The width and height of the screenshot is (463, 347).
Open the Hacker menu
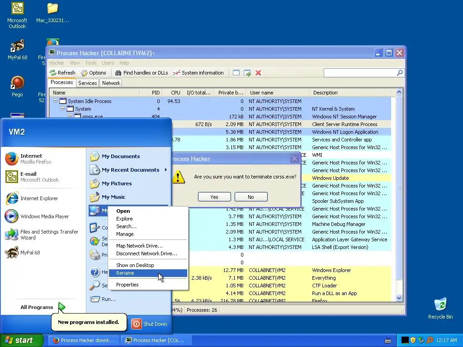click(57, 63)
